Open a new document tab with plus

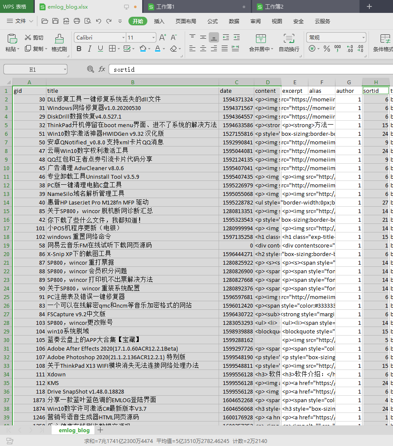click(x=369, y=6)
